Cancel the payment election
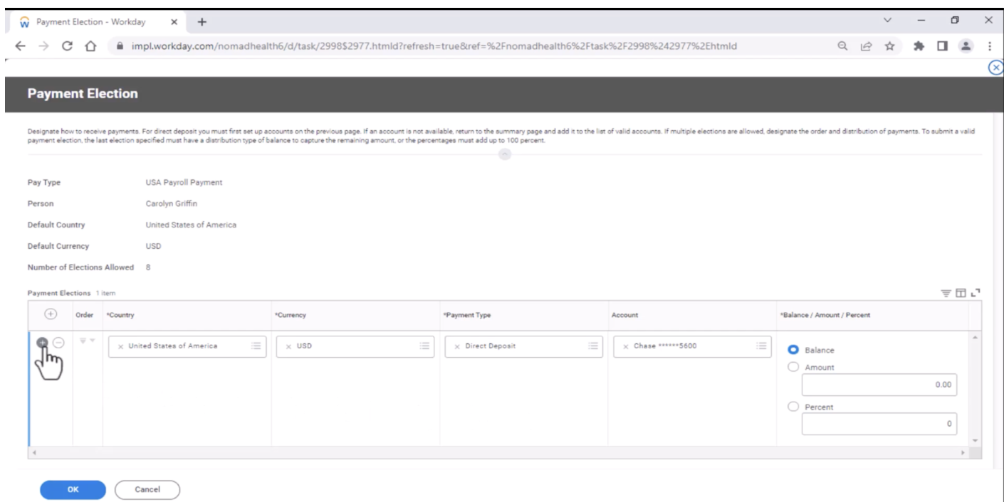Screen dimensions: 1004x502 pos(147,490)
